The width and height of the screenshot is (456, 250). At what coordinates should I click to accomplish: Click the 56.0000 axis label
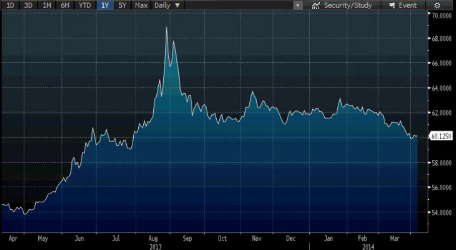tap(441, 188)
